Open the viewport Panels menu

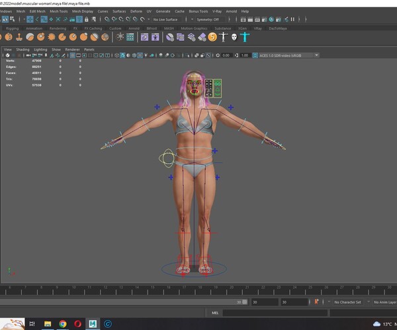tap(89, 49)
